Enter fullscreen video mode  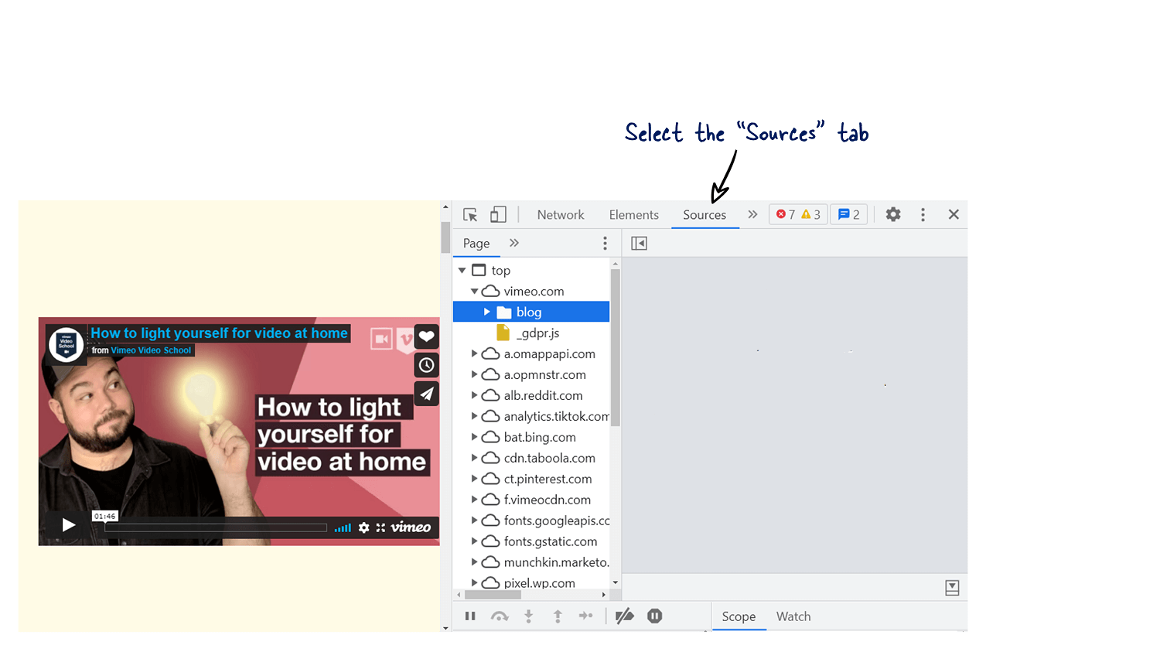(380, 527)
